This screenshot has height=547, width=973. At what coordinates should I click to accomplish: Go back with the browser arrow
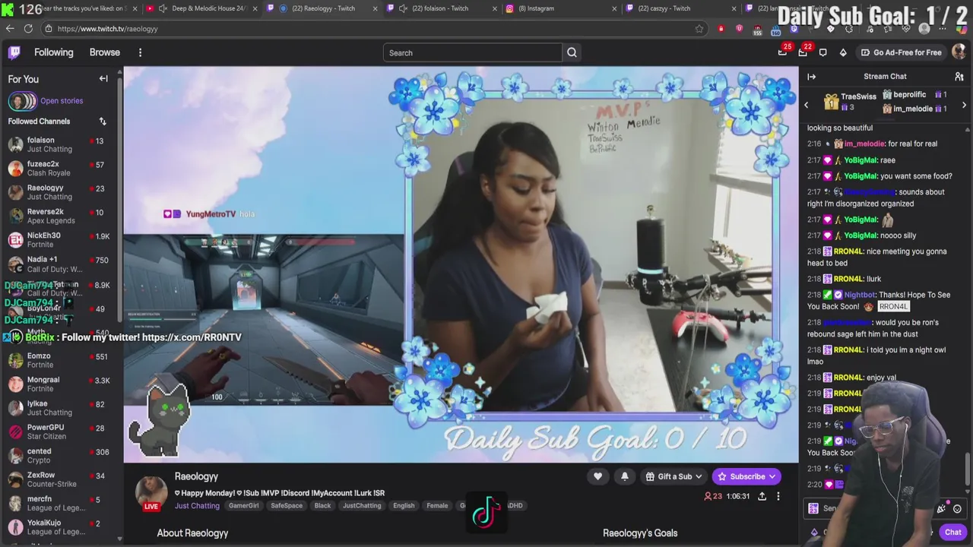(x=10, y=29)
